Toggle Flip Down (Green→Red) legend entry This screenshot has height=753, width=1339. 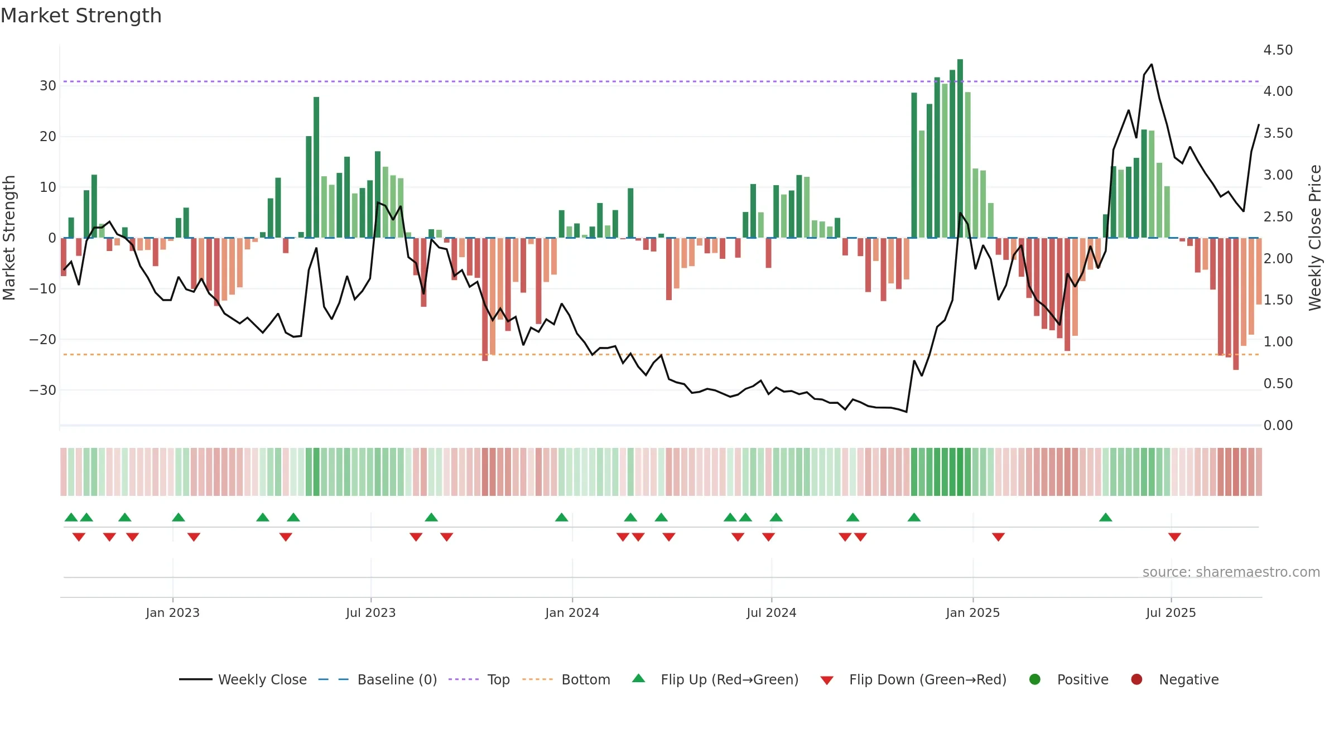[914, 679]
